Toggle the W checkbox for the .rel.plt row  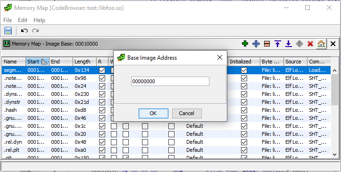(x=114, y=150)
